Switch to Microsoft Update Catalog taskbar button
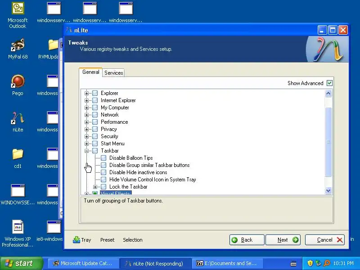This screenshot has width=360, height=270. (x=83, y=263)
